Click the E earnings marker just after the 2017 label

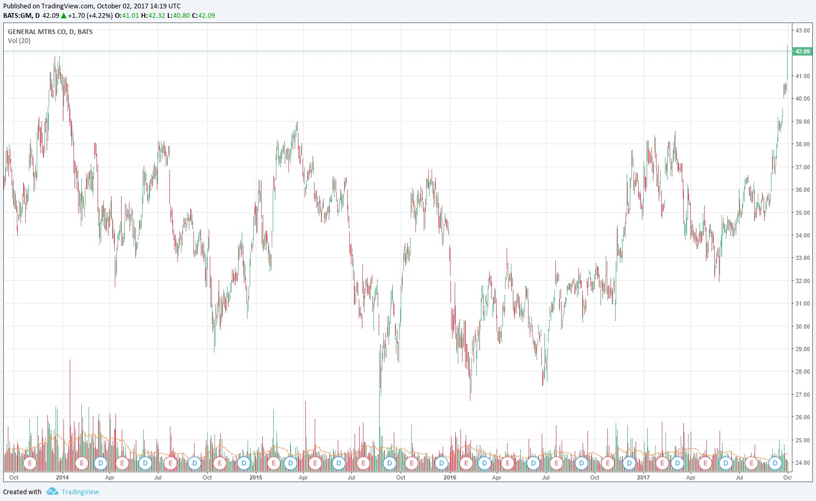tap(662, 463)
